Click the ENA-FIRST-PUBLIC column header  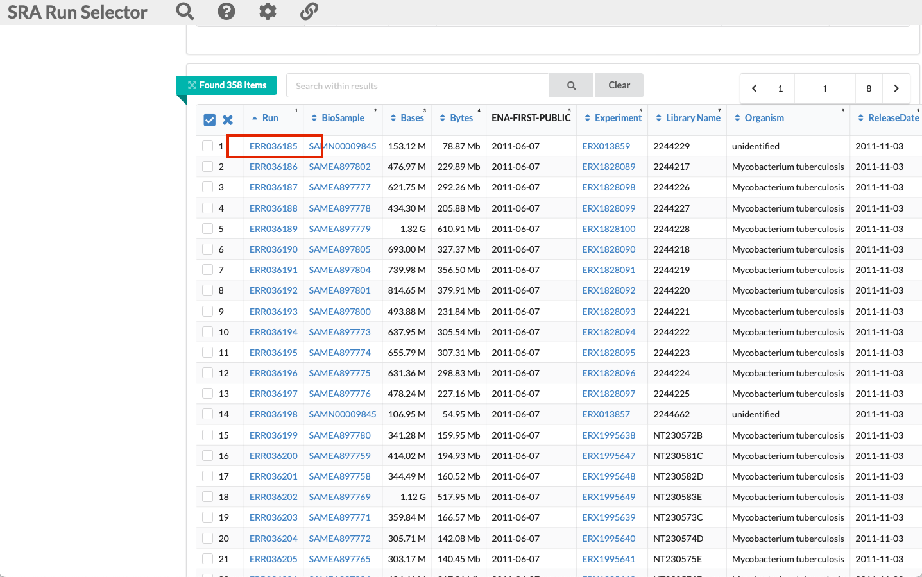pos(531,118)
